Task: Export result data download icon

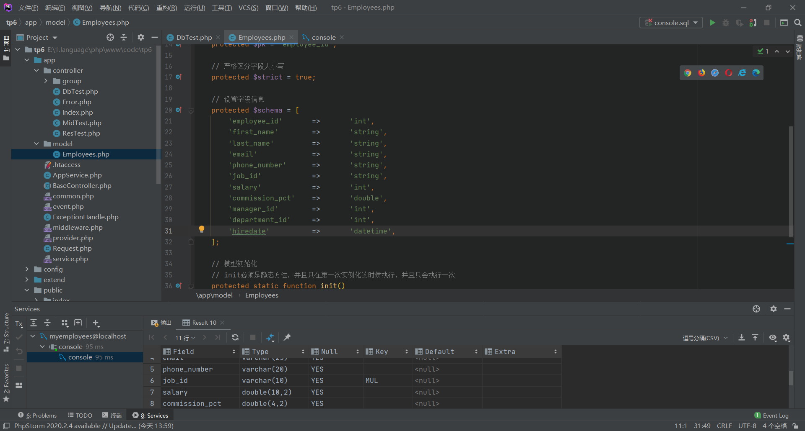Action: (x=742, y=337)
